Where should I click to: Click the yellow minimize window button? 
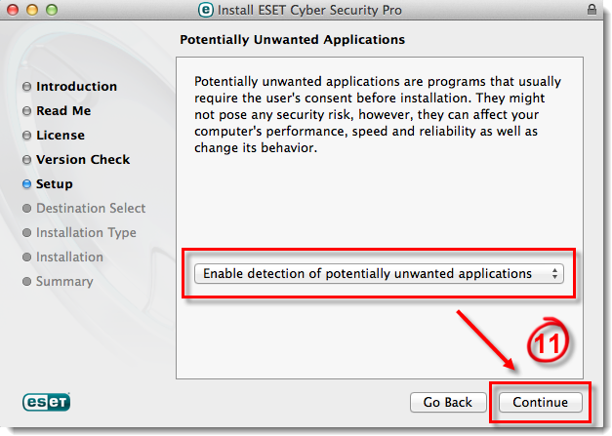[32, 10]
